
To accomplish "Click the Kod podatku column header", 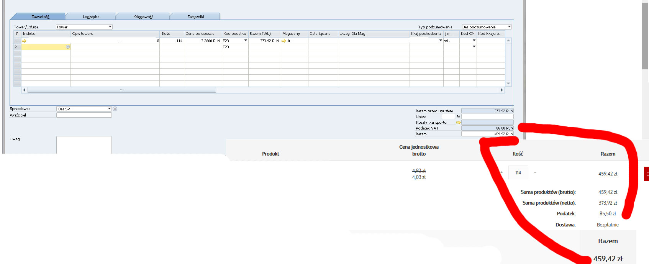I will click(235, 34).
